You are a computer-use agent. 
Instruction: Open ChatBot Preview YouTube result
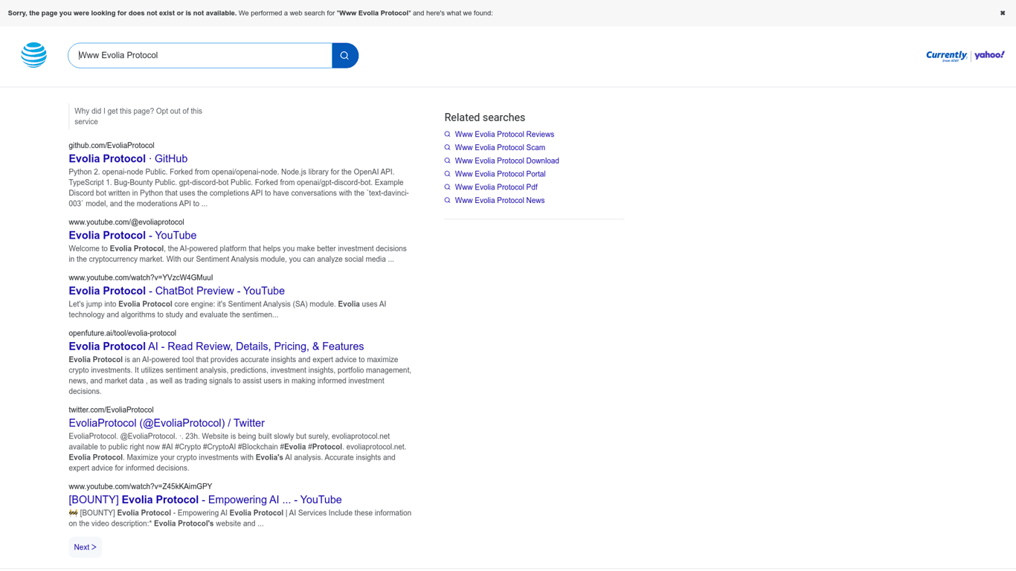coord(176,291)
